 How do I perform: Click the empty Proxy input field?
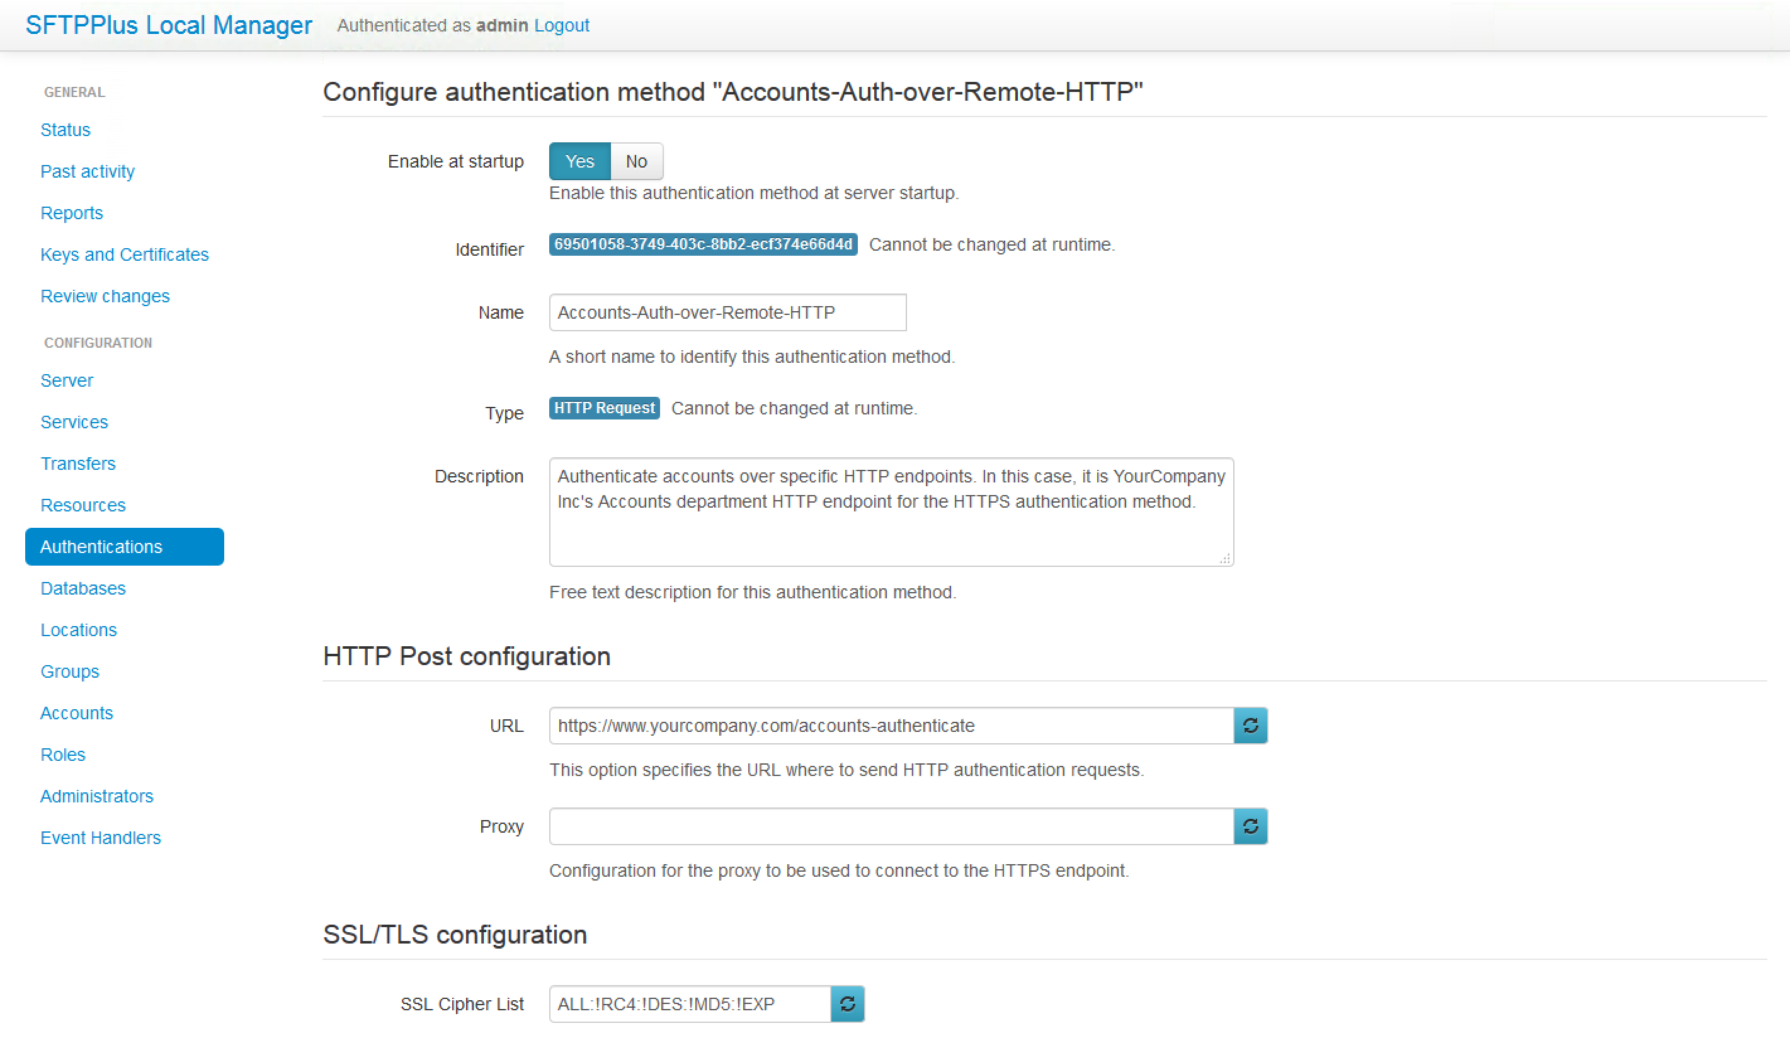point(891,826)
